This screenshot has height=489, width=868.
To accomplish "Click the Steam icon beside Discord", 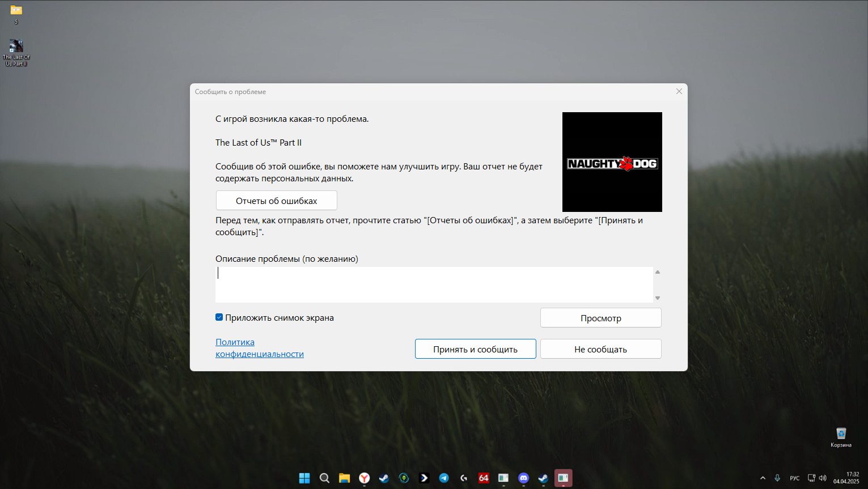I will 543,478.
